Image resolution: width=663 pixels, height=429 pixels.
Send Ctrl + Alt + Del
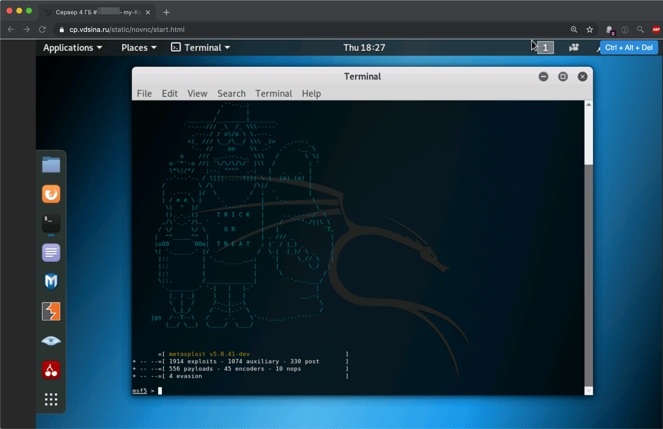point(629,47)
